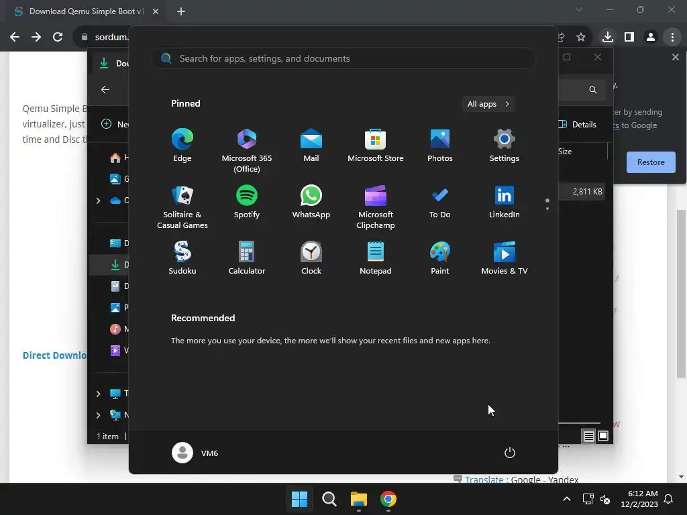This screenshot has width=687, height=515.
Task: Click Restore in the Chrome popup
Action: pos(651,162)
